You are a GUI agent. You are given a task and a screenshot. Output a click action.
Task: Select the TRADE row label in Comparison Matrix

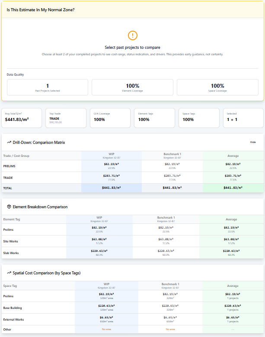point(8,178)
